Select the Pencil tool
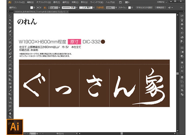Image resolution: width=192 pixels, height=135 pixels. [10, 50]
